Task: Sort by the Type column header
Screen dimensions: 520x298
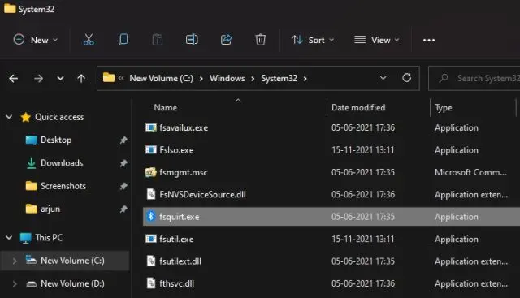Action: [x=444, y=108]
